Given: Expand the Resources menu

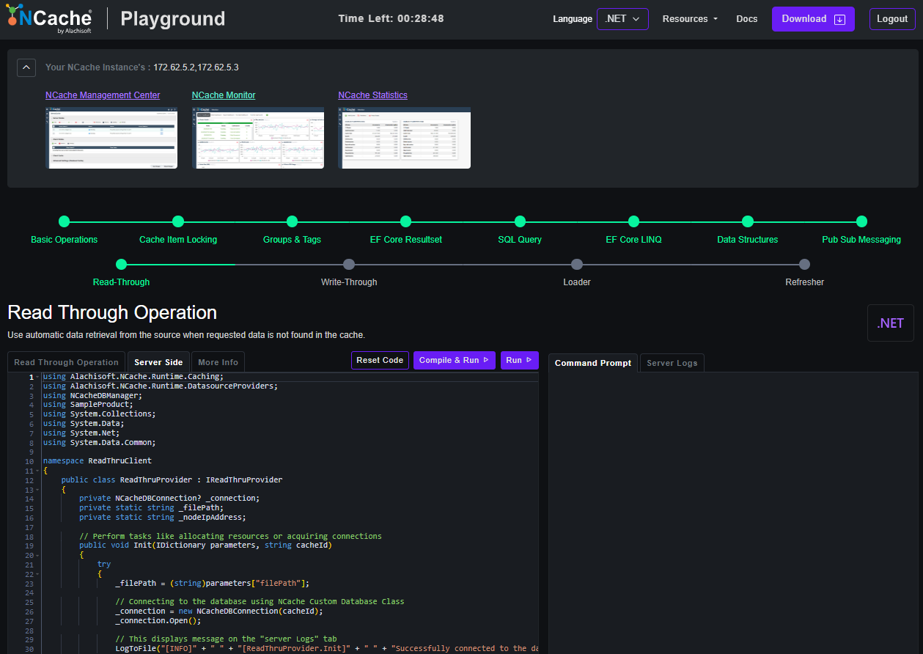Looking at the screenshot, I should point(690,19).
